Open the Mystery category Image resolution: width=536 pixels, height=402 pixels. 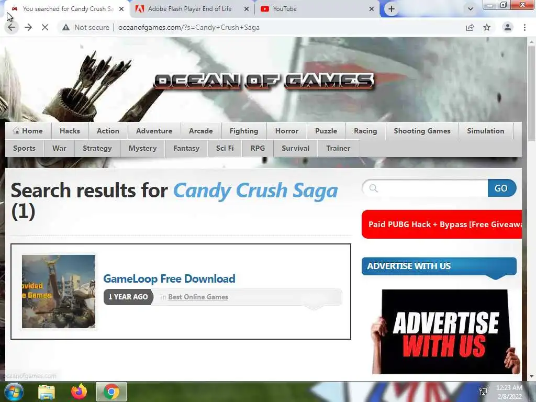(x=142, y=148)
